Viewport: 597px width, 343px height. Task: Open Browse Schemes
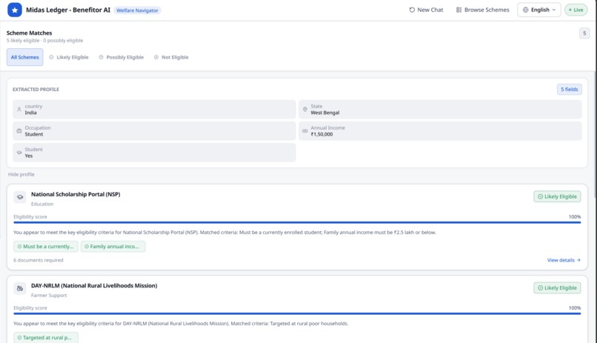(482, 10)
